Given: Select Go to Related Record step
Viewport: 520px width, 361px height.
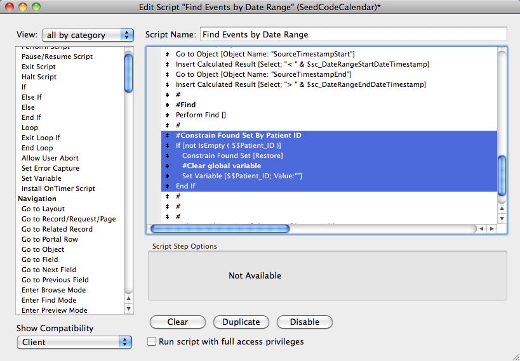Looking at the screenshot, I should 57,229.
